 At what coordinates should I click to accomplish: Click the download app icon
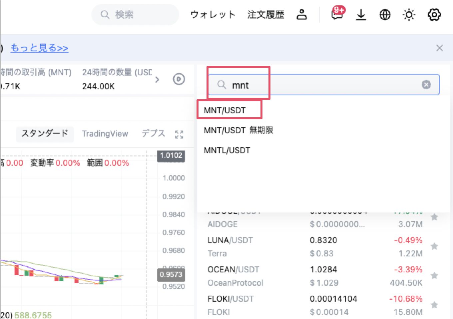(361, 15)
